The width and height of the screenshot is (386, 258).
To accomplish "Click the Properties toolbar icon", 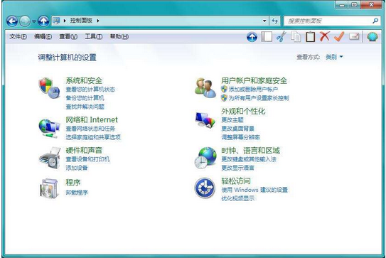I will (354, 37).
